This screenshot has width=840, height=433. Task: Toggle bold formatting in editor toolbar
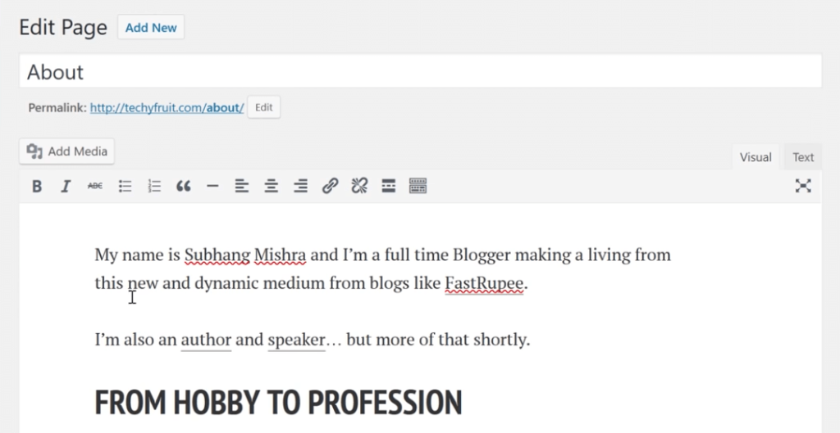(37, 186)
